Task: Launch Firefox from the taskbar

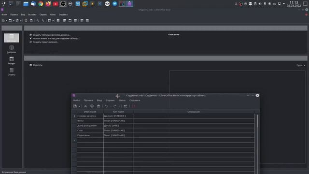Action: (48, 4)
